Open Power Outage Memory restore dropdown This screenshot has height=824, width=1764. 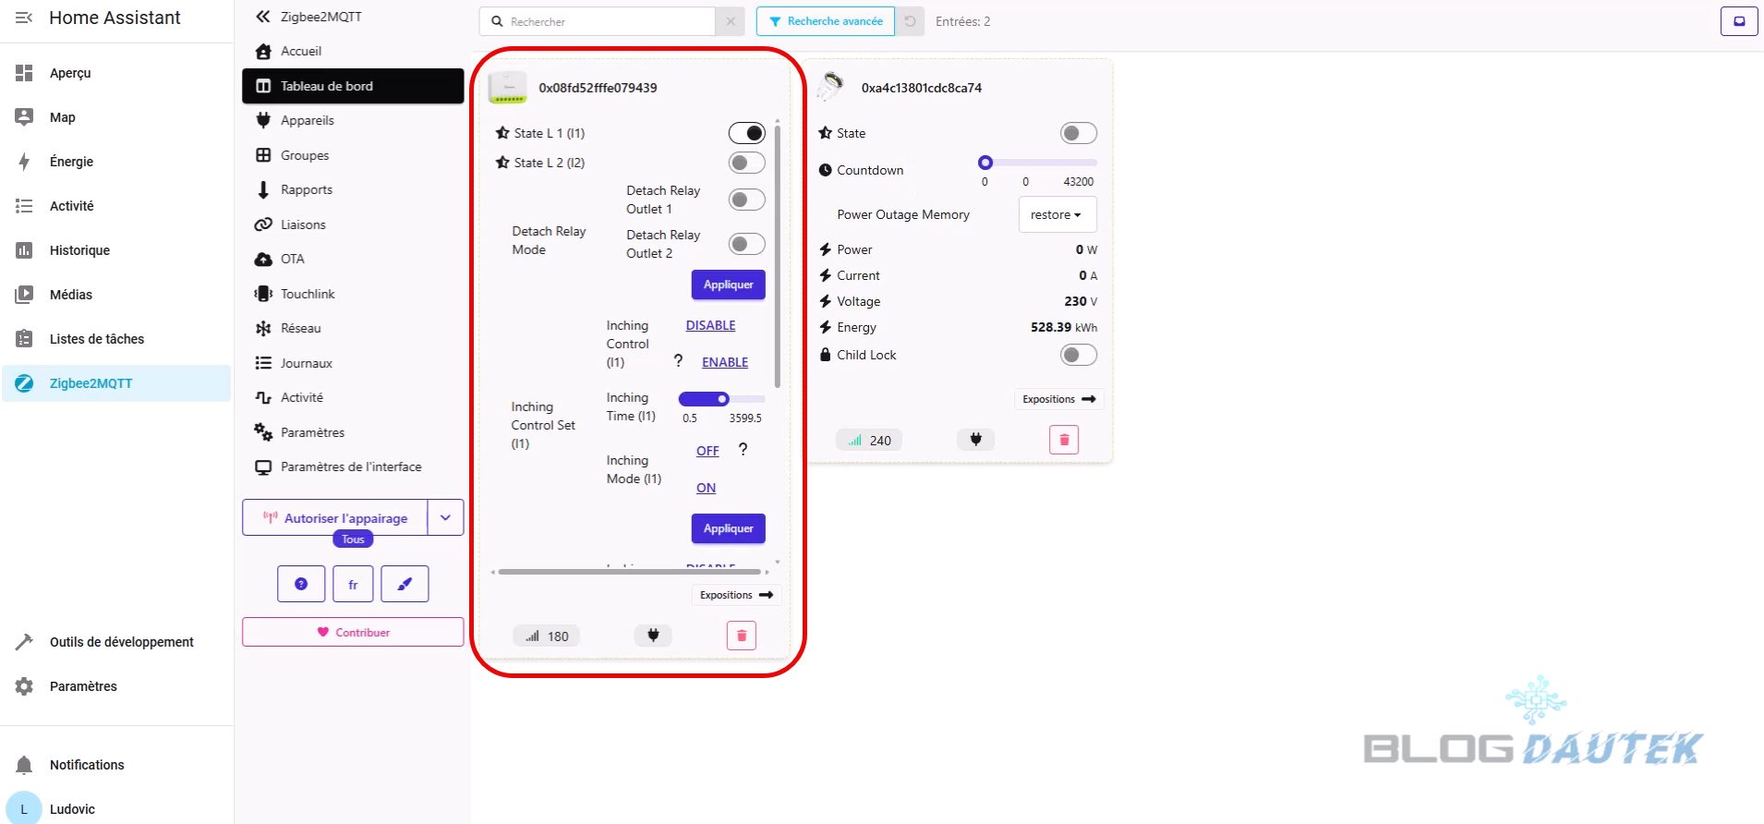[x=1057, y=214]
